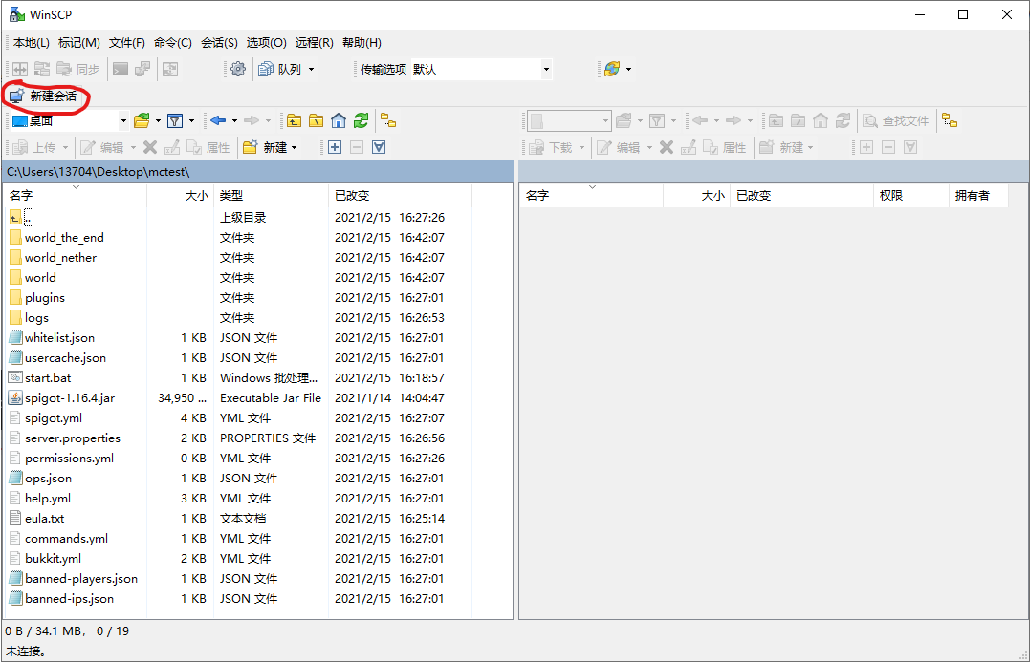Open the 远程(R) menu

(314, 43)
